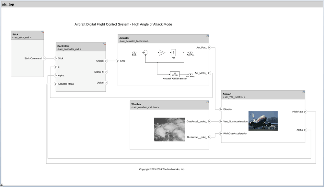Select the PitchRate output port
Viewport: 324px width, 187px height.
pyautogui.click(x=305, y=112)
